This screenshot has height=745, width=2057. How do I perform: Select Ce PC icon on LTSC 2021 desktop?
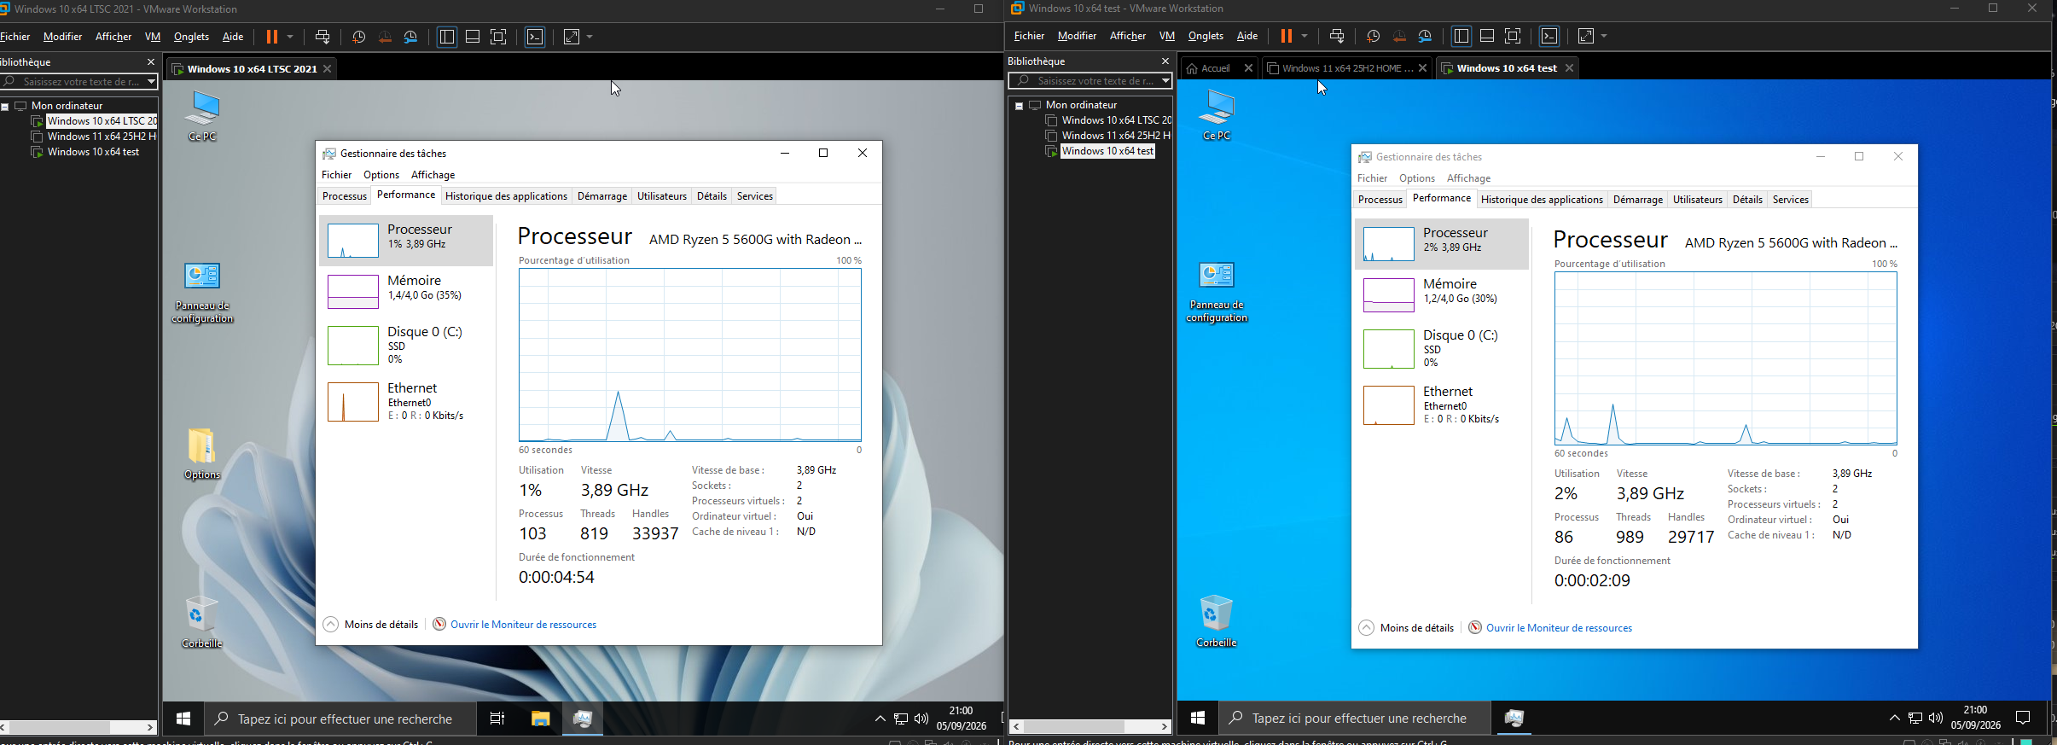(x=202, y=116)
